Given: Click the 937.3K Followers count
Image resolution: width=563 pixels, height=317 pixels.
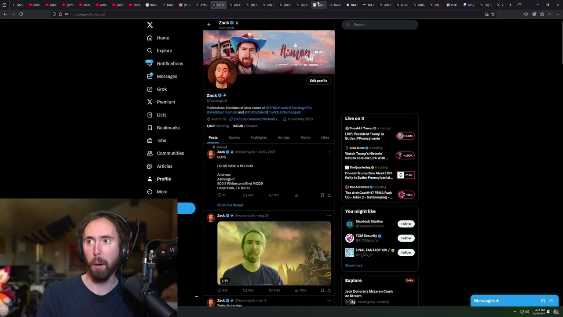Looking at the screenshot, I should [245, 126].
